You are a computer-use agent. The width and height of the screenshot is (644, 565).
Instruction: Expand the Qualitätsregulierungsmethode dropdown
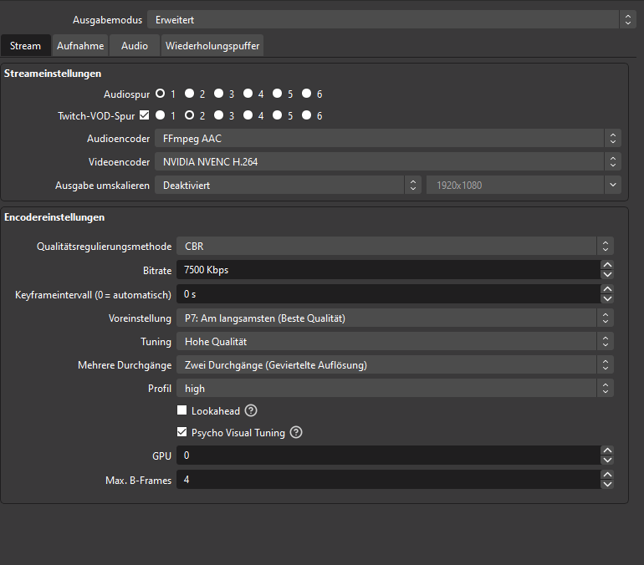pyautogui.click(x=394, y=247)
